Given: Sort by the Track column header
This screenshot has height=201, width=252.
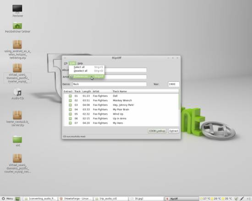Looking at the screenshot, I should 77,91.
